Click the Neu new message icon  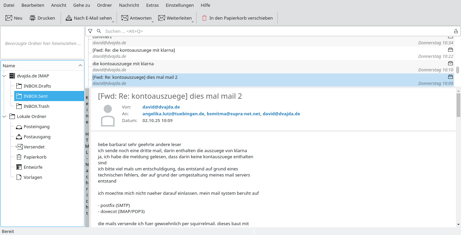[9, 18]
